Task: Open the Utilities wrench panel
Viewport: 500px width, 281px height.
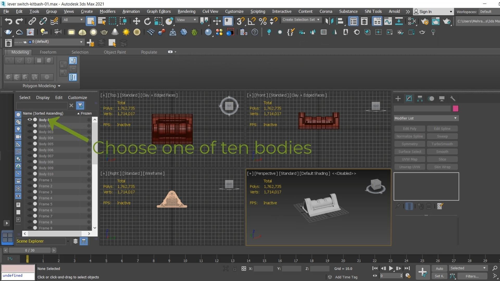Action: 453,99
